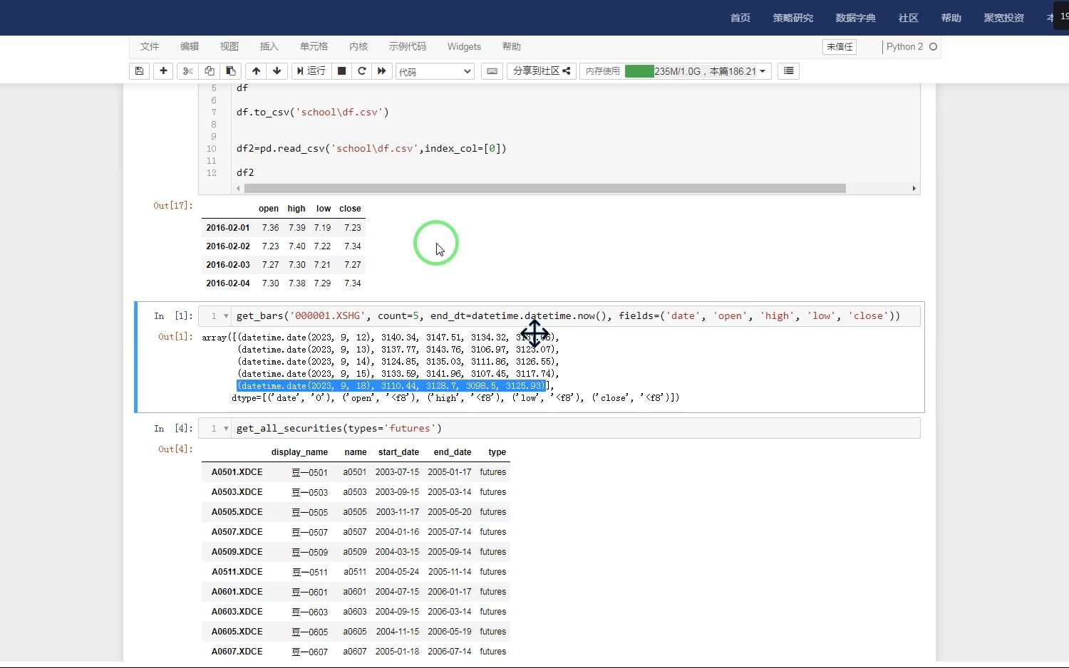Viewport: 1069px width, 668px height.
Task: Click the highlighted datetime.date(2023, 9, 18) row
Action: click(391, 386)
